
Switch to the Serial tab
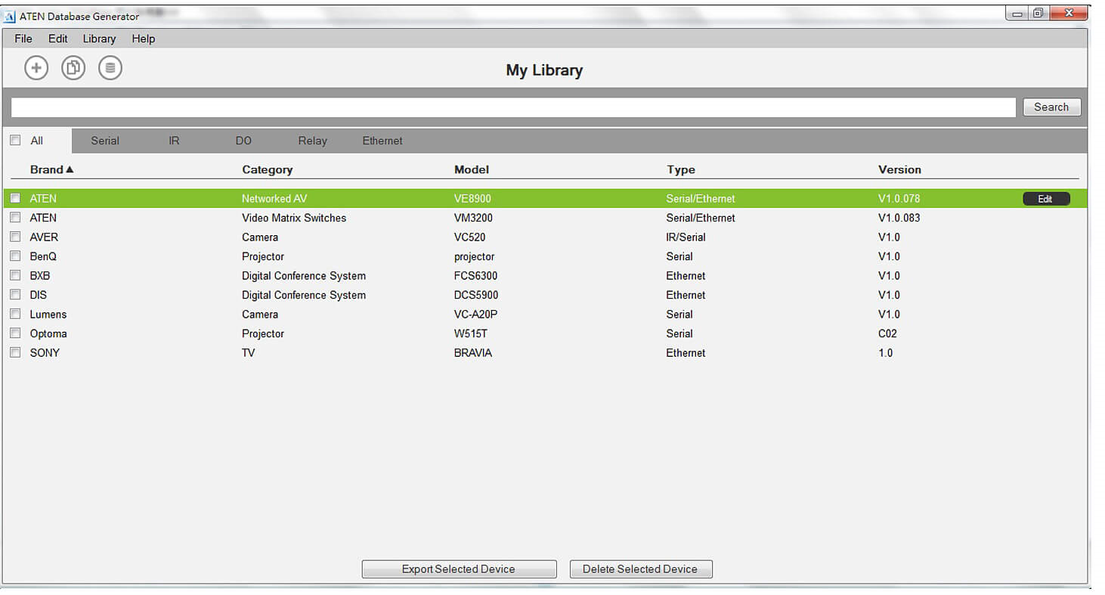[x=105, y=141]
